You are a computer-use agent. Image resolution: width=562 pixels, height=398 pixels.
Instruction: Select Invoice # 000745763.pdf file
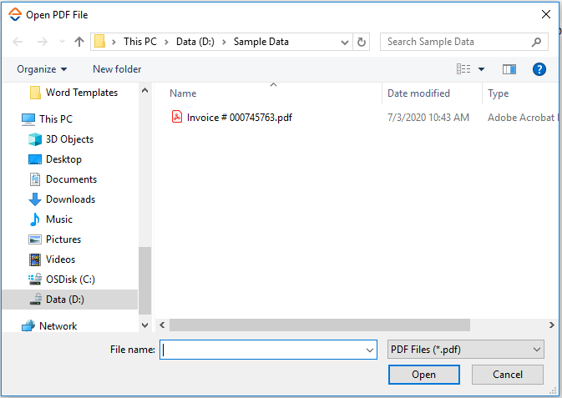239,118
